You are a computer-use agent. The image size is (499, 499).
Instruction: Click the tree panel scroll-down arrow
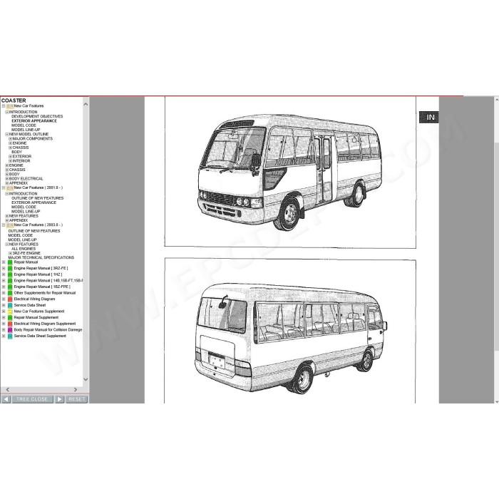(x=86, y=379)
